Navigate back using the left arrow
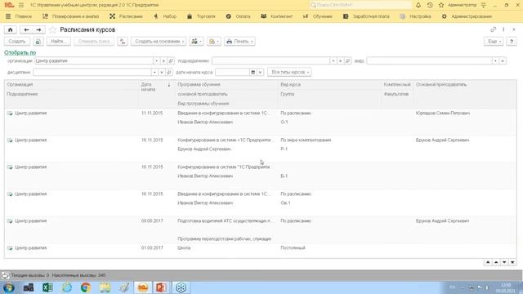This screenshot has height=294, width=523. click(26, 29)
